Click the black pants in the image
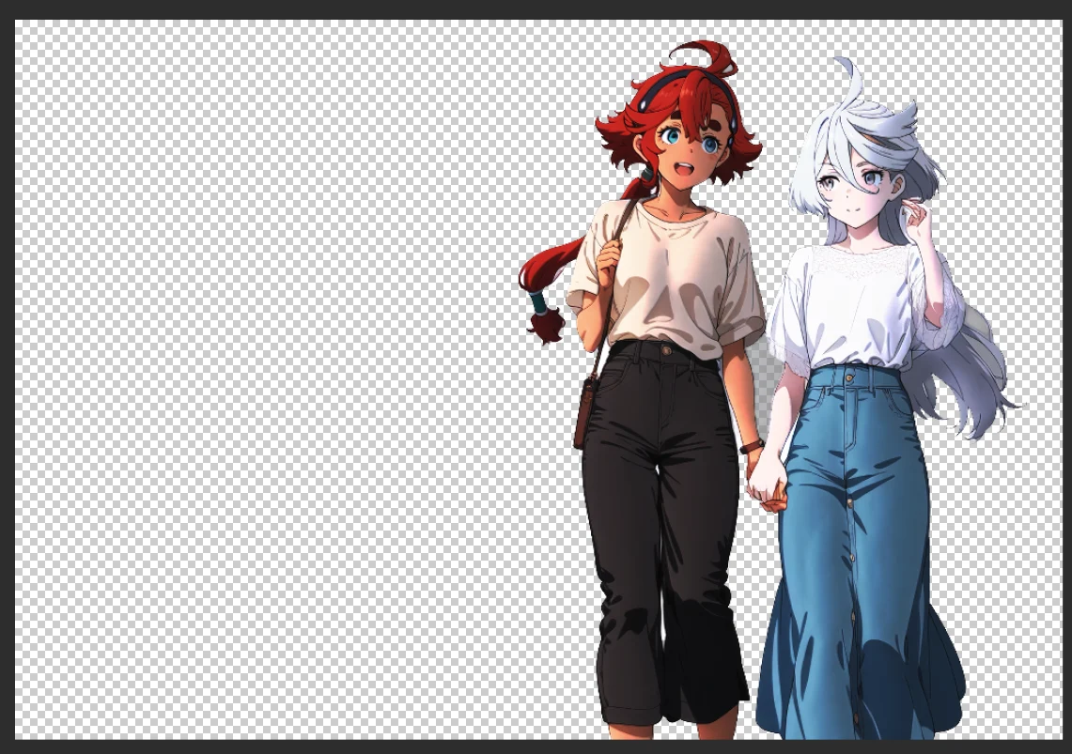 (x=662, y=532)
